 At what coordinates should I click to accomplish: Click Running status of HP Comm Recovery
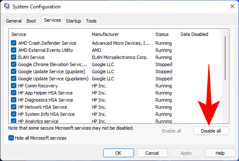164,86
